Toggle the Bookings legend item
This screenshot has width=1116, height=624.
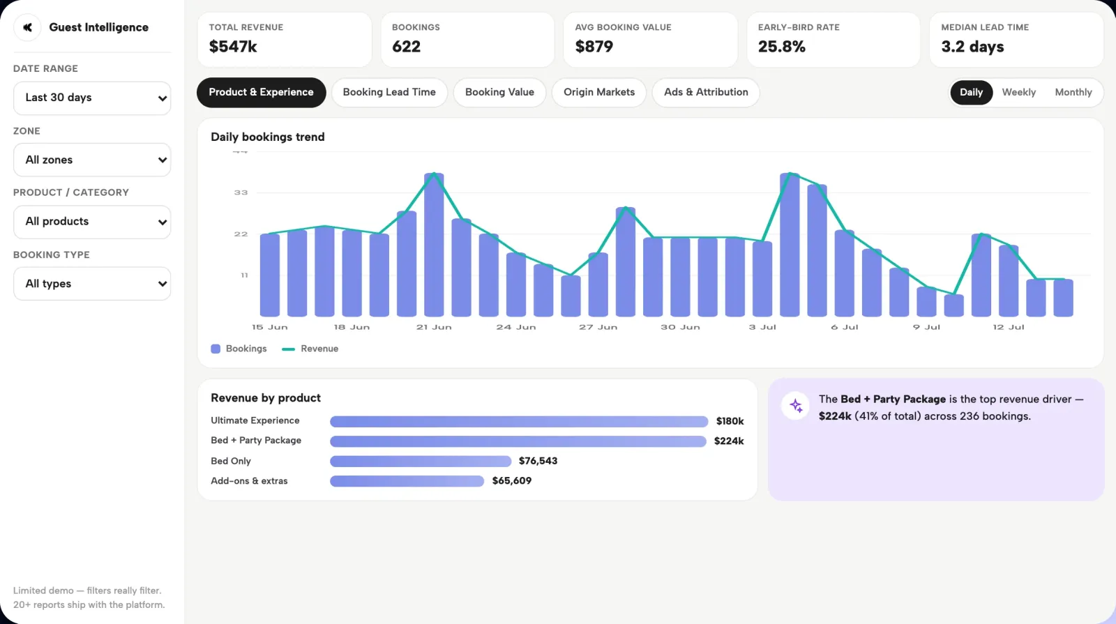(x=239, y=349)
